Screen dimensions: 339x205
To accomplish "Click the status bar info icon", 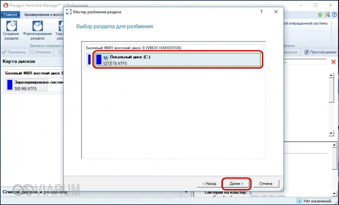I will tap(299, 201).
